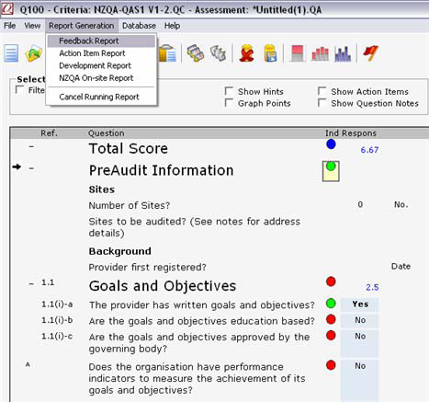Enable the Show Hints checkbox

[x=229, y=91]
